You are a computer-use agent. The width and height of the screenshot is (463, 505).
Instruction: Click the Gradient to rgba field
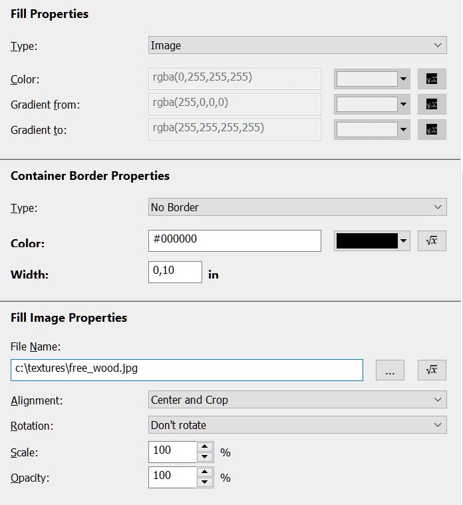coord(235,129)
